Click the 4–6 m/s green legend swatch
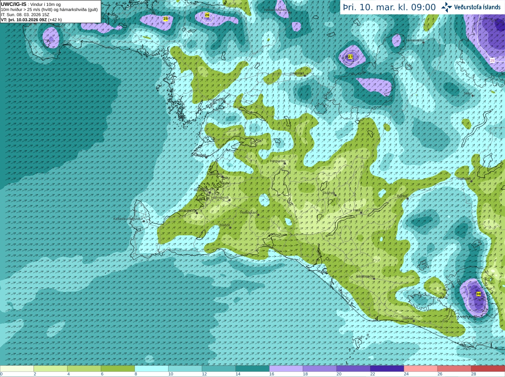 tap(84, 369)
